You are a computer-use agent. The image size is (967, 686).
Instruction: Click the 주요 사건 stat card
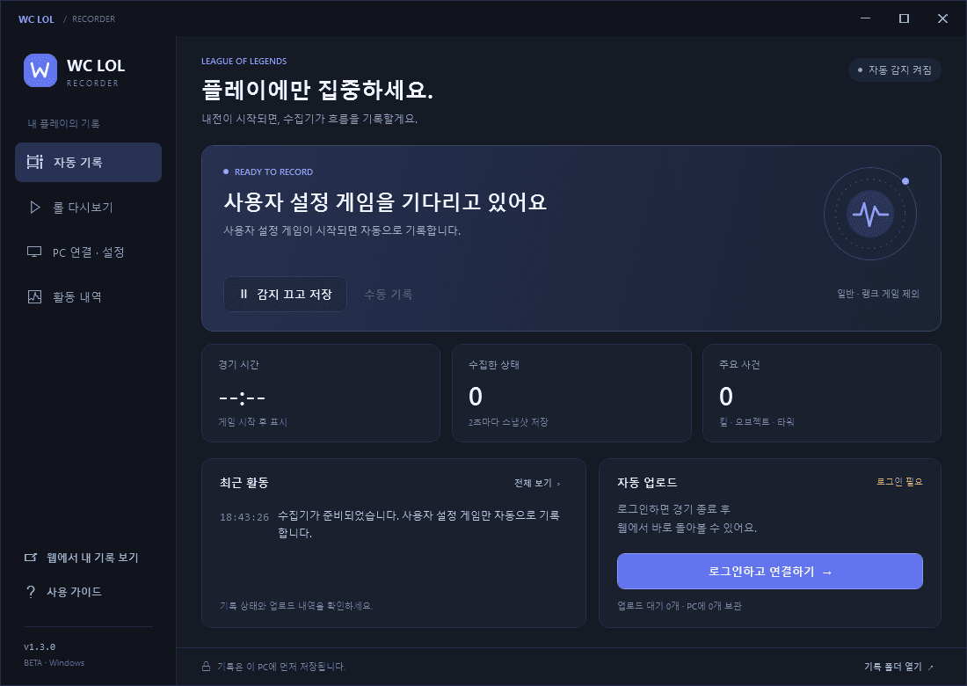point(821,393)
